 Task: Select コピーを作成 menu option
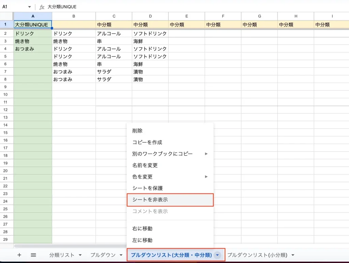tap(147, 142)
